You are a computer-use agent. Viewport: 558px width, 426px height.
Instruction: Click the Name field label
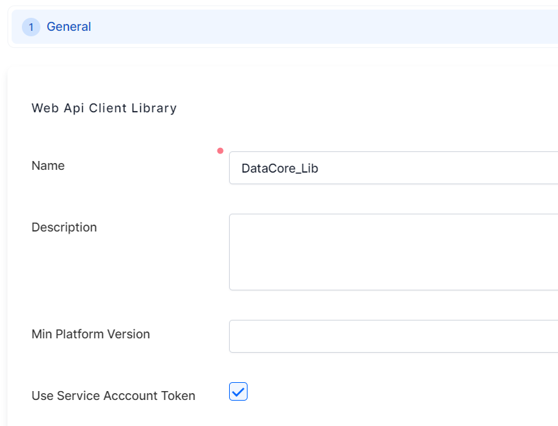point(48,166)
